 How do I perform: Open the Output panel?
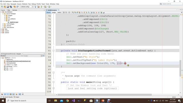click(16, 97)
